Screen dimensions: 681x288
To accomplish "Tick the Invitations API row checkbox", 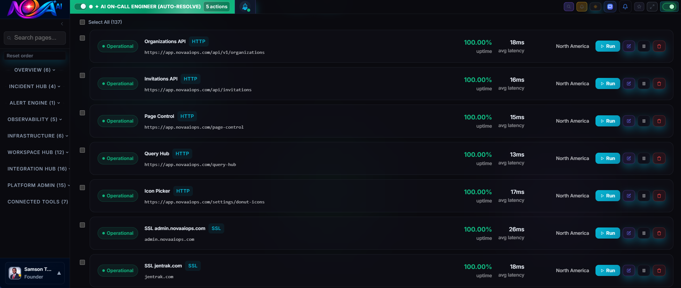I will 82,75.
